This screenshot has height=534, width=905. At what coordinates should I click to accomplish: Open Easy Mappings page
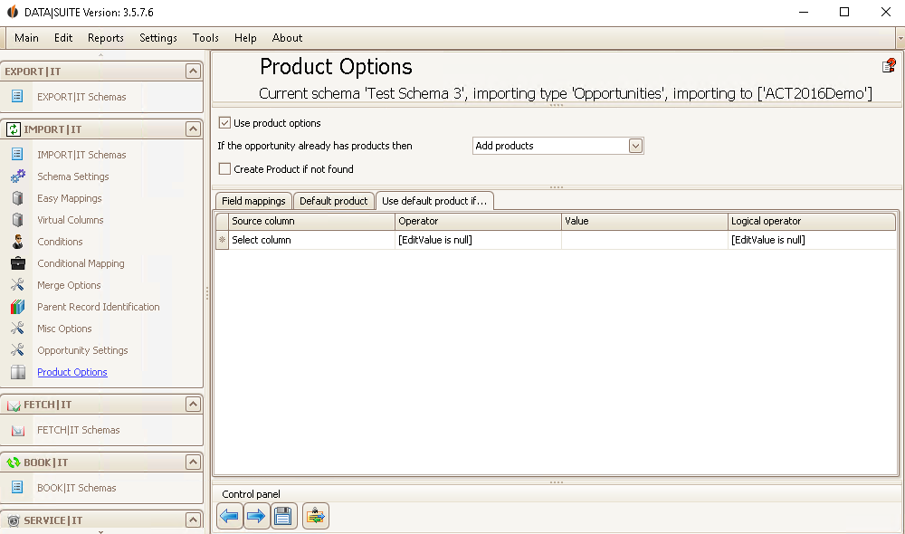click(x=70, y=198)
